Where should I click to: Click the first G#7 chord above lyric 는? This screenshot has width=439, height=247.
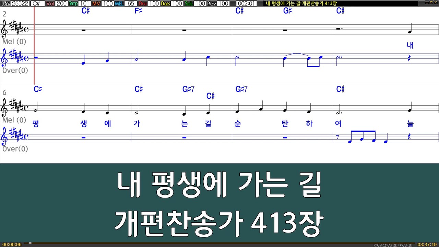[188, 89]
